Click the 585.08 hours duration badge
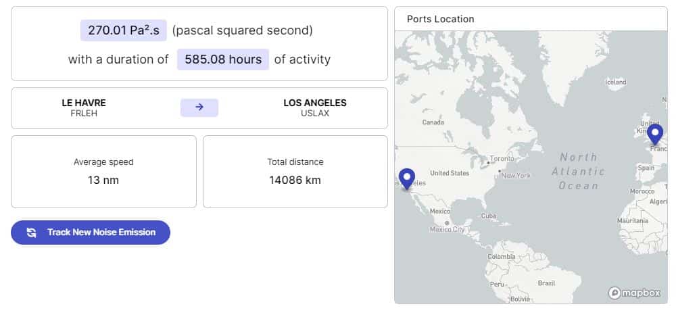The height and width of the screenshot is (317, 676). point(223,59)
